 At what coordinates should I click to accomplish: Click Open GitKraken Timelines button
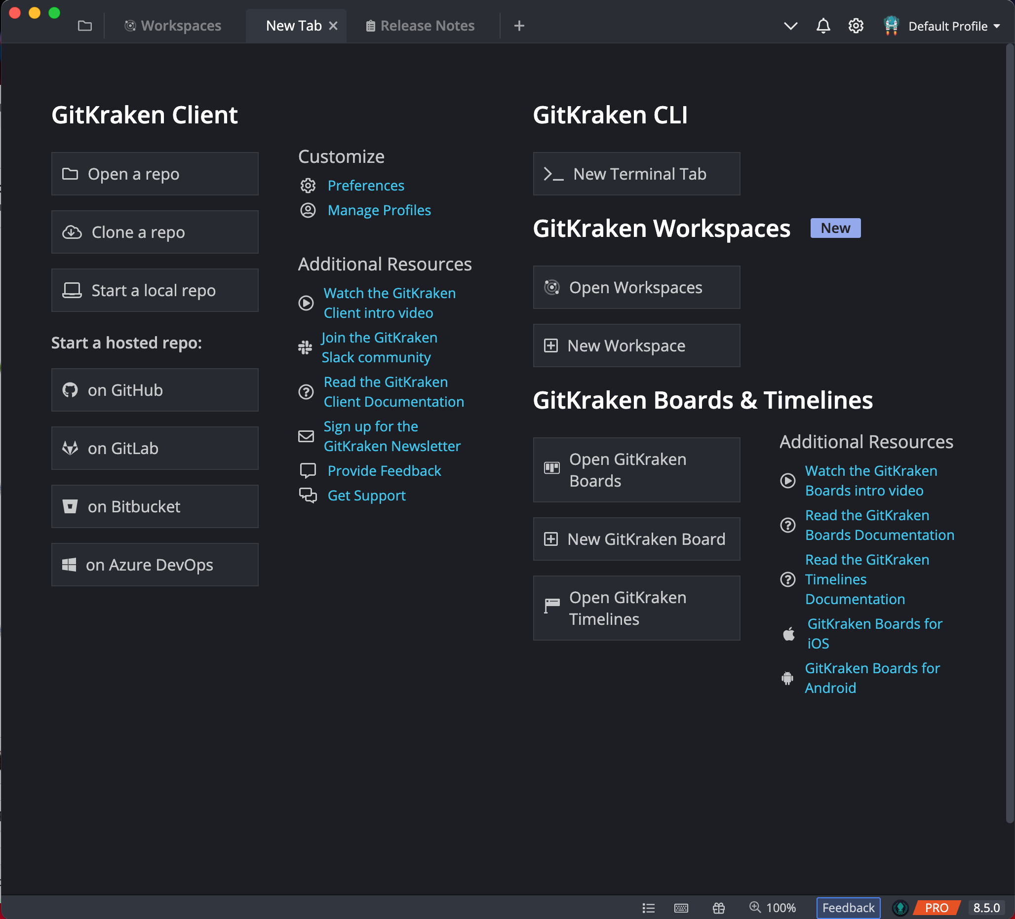tap(636, 608)
